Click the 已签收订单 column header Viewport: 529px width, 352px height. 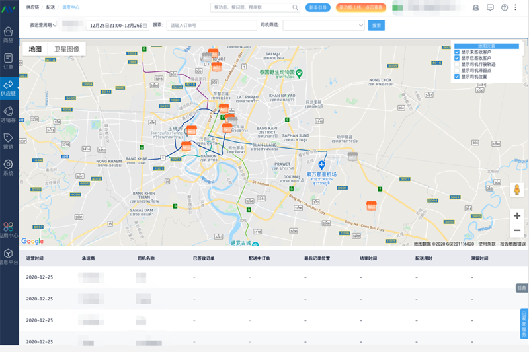tap(204, 258)
